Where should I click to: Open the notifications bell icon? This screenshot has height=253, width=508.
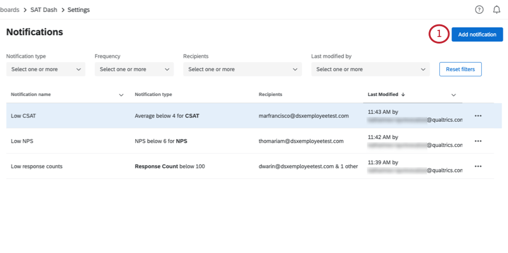pyautogui.click(x=496, y=10)
